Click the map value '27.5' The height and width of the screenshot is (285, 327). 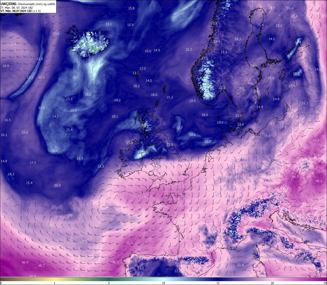click(257, 92)
